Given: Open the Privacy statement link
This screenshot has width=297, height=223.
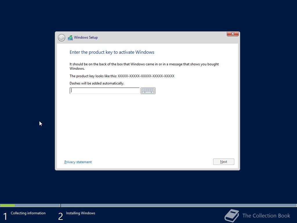Looking at the screenshot, I should pos(78,162).
